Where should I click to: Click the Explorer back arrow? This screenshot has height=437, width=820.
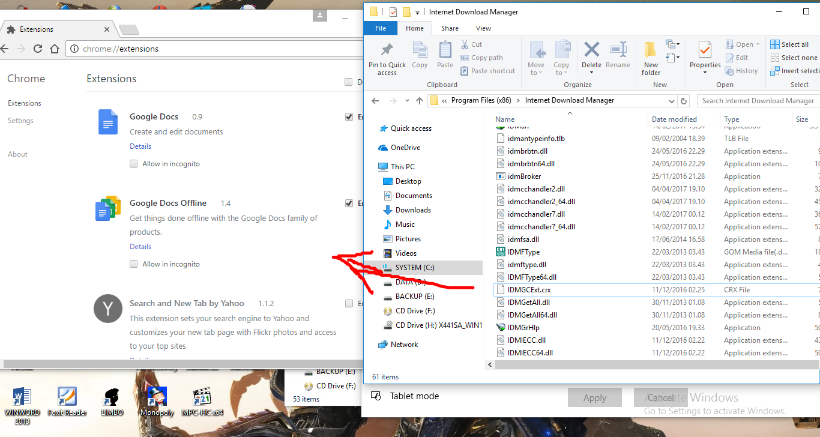tap(375, 101)
